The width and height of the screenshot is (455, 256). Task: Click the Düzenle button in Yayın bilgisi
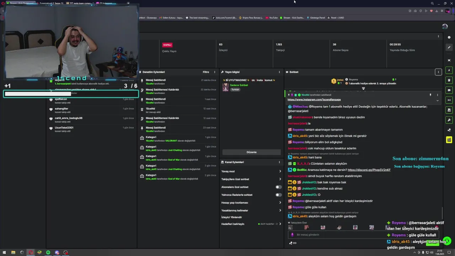click(251, 152)
